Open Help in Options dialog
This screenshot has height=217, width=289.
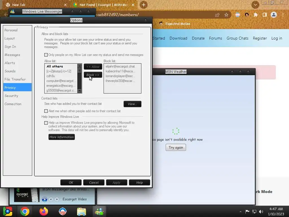click(x=139, y=183)
